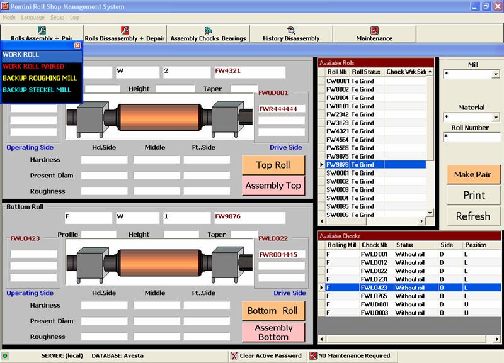The image size is (504, 363).
Task: Click the green server status indicator
Action: pos(5,355)
